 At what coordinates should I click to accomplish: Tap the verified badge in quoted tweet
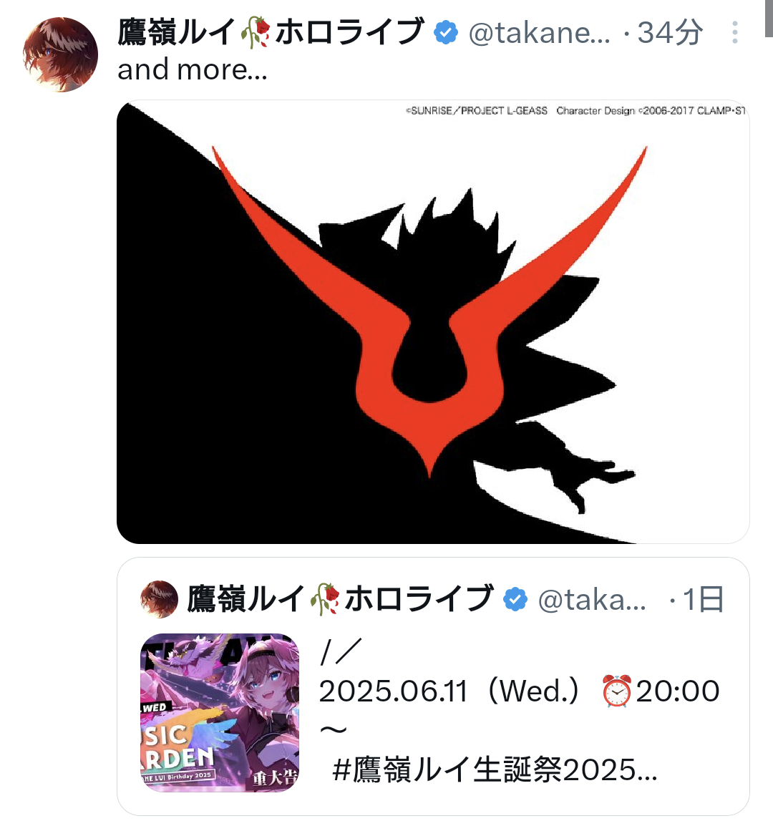coord(515,599)
